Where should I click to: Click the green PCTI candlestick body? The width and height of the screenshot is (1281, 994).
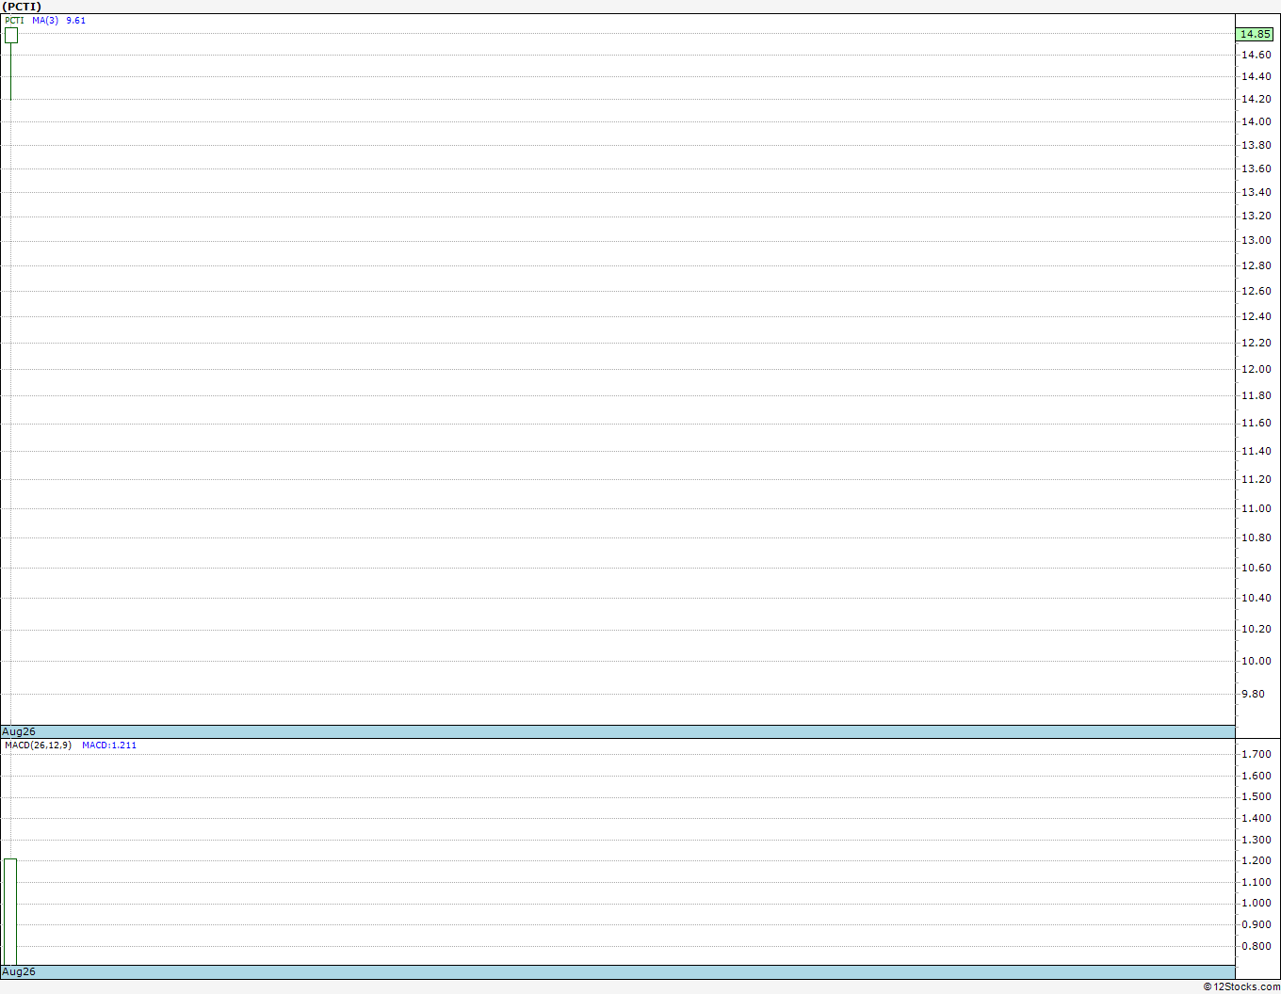point(10,35)
